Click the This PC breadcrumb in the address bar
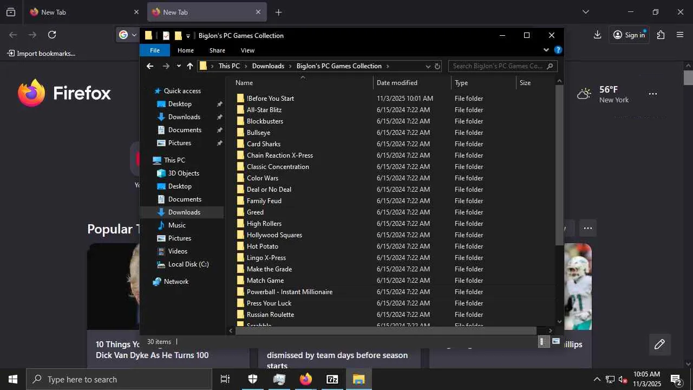Image resolution: width=693 pixels, height=390 pixels. point(229,66)
